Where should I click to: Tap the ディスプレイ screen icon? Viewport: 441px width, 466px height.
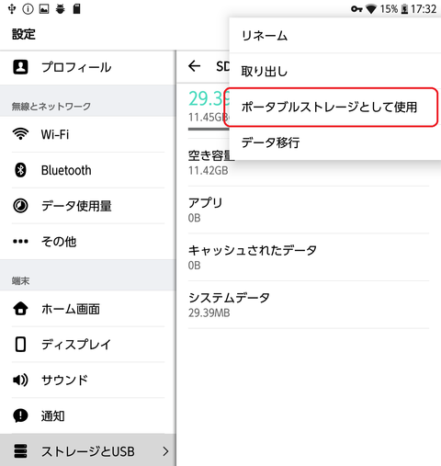click(20, 345)
